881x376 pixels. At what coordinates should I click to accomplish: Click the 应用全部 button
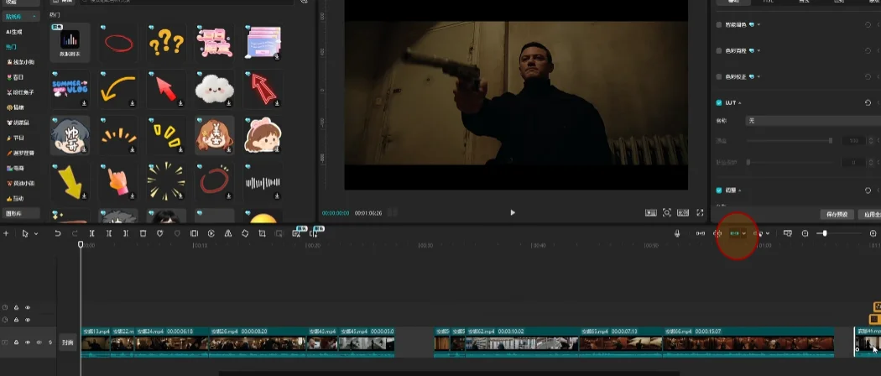870,215
